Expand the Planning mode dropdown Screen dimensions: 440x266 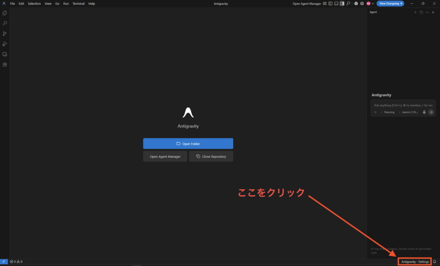(387, 112)
